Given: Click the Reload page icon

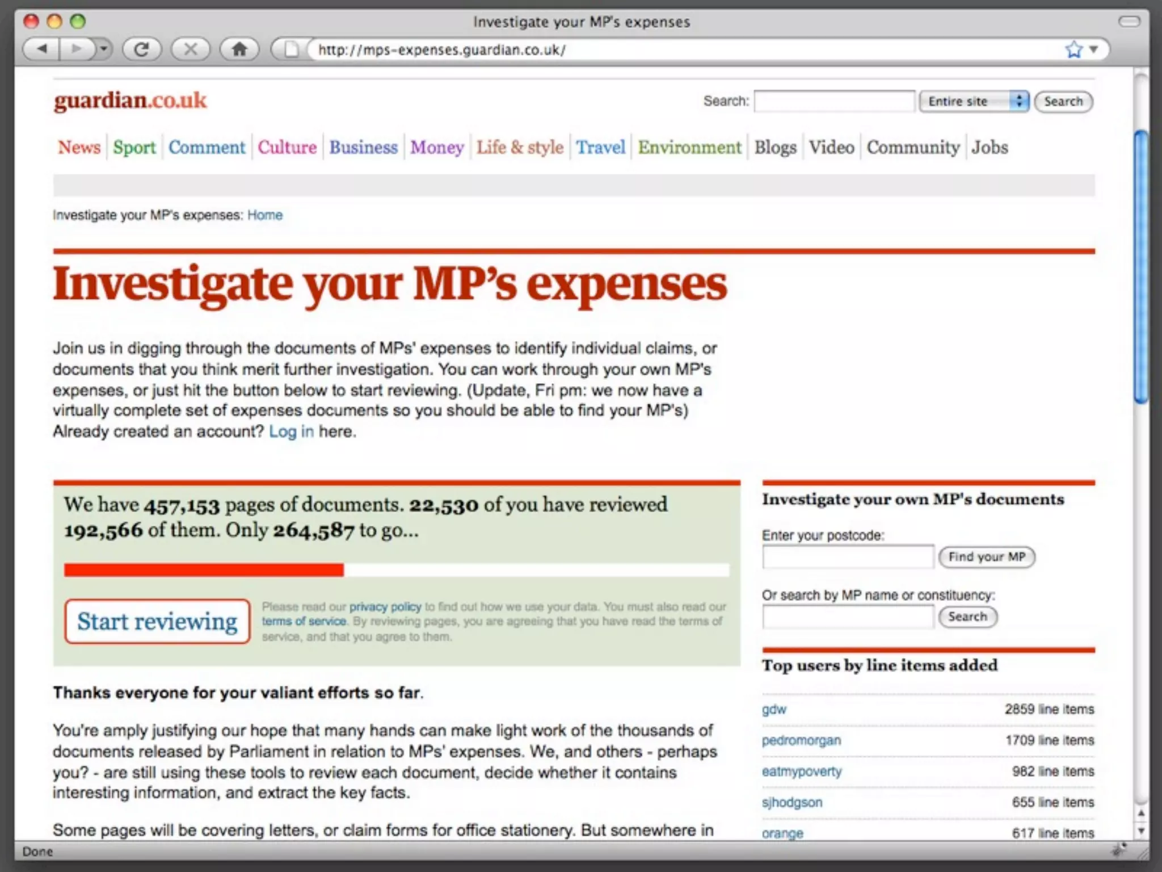Looking at the screenshot, I should 141,49.
